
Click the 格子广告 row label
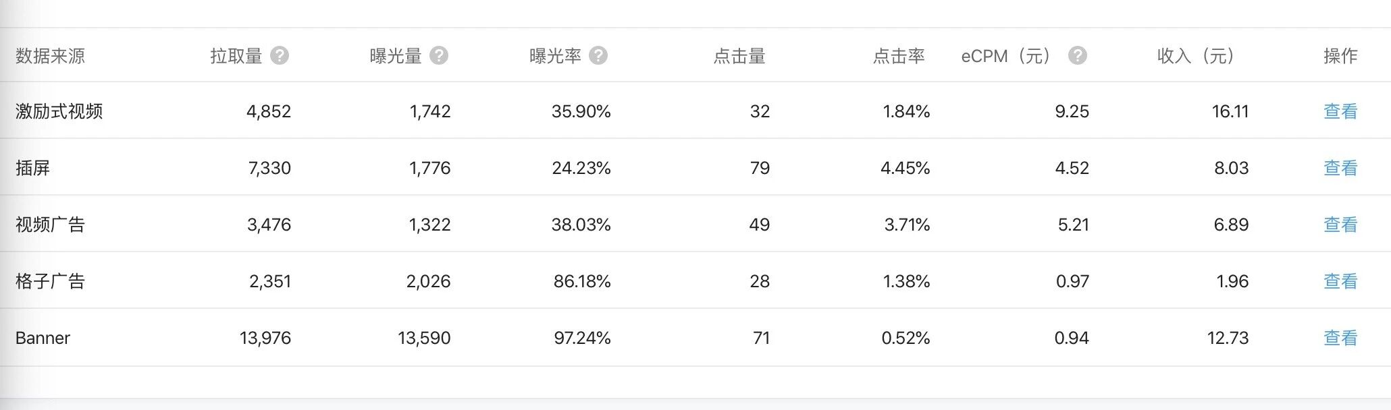click(x=49, y=282)
